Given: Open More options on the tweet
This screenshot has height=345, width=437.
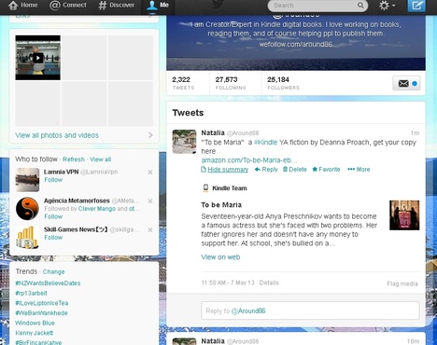Looking at the screenshot, I should pyautogui.click(x=359, y=170).
